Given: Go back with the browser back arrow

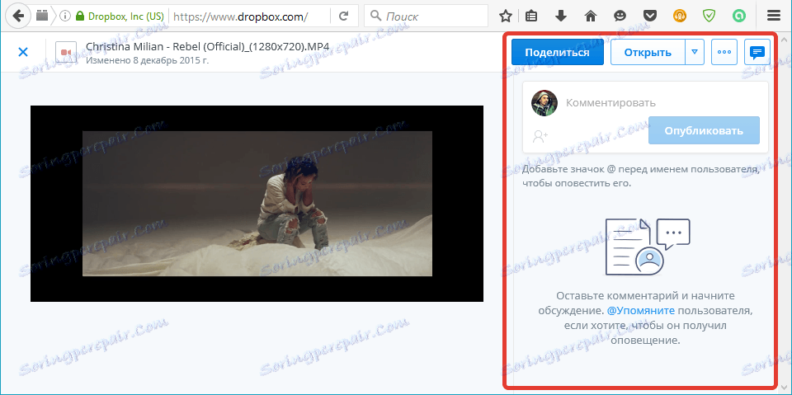Looking at the screenshot, I should click(x=19, y=16).
